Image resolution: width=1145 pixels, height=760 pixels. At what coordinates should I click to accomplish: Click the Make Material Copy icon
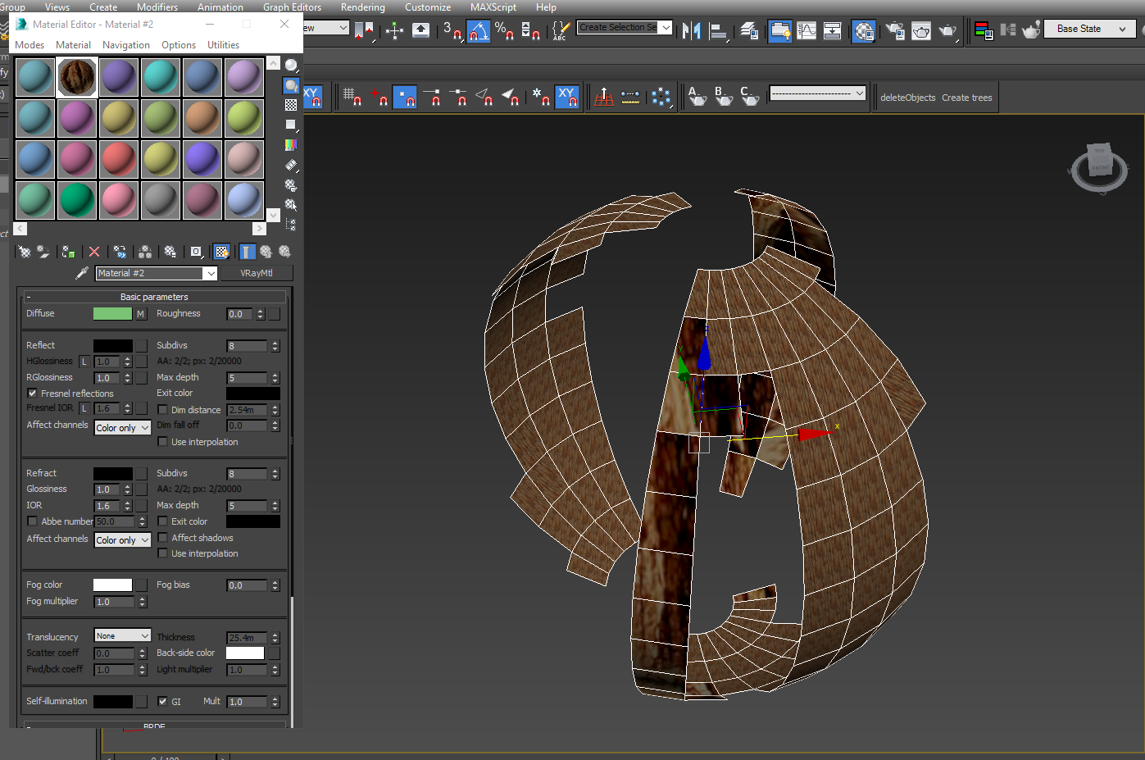point(120,251)
